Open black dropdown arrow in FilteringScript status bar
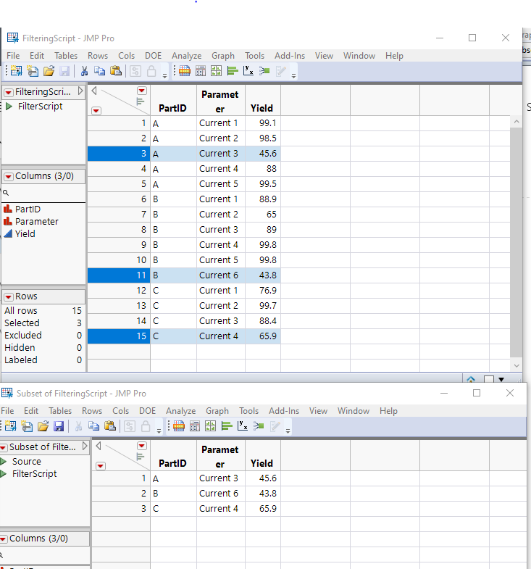This screenshot has height=569, width=531. (x=501, y=380)
